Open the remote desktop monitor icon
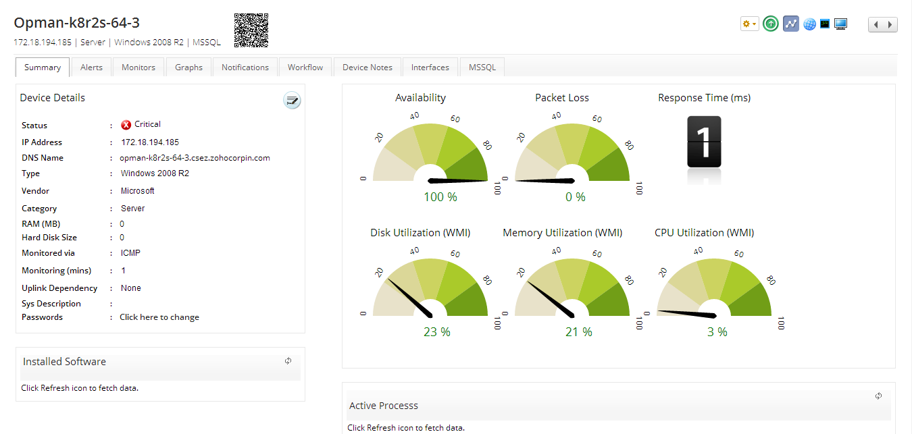This screenshot has height=434, width=912. click(x=840, y=24)
